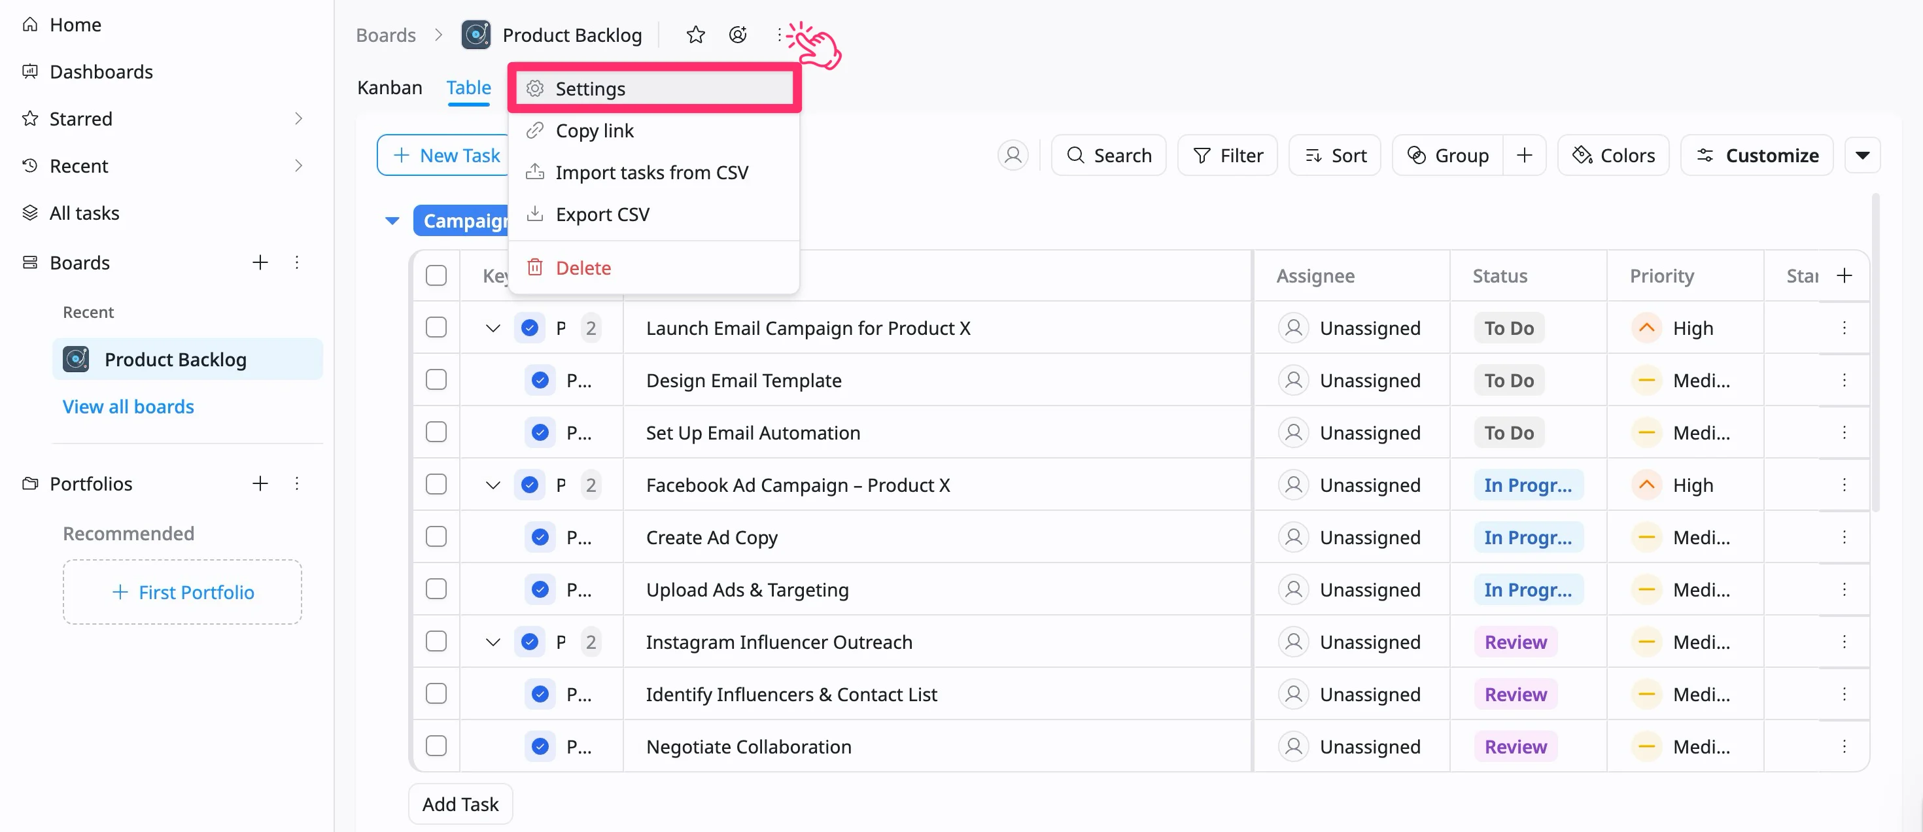This screenshot has height=832, width=1923.
Task: Open row menu for Launch Email Campaign task
Action: tap(1844, 328)
